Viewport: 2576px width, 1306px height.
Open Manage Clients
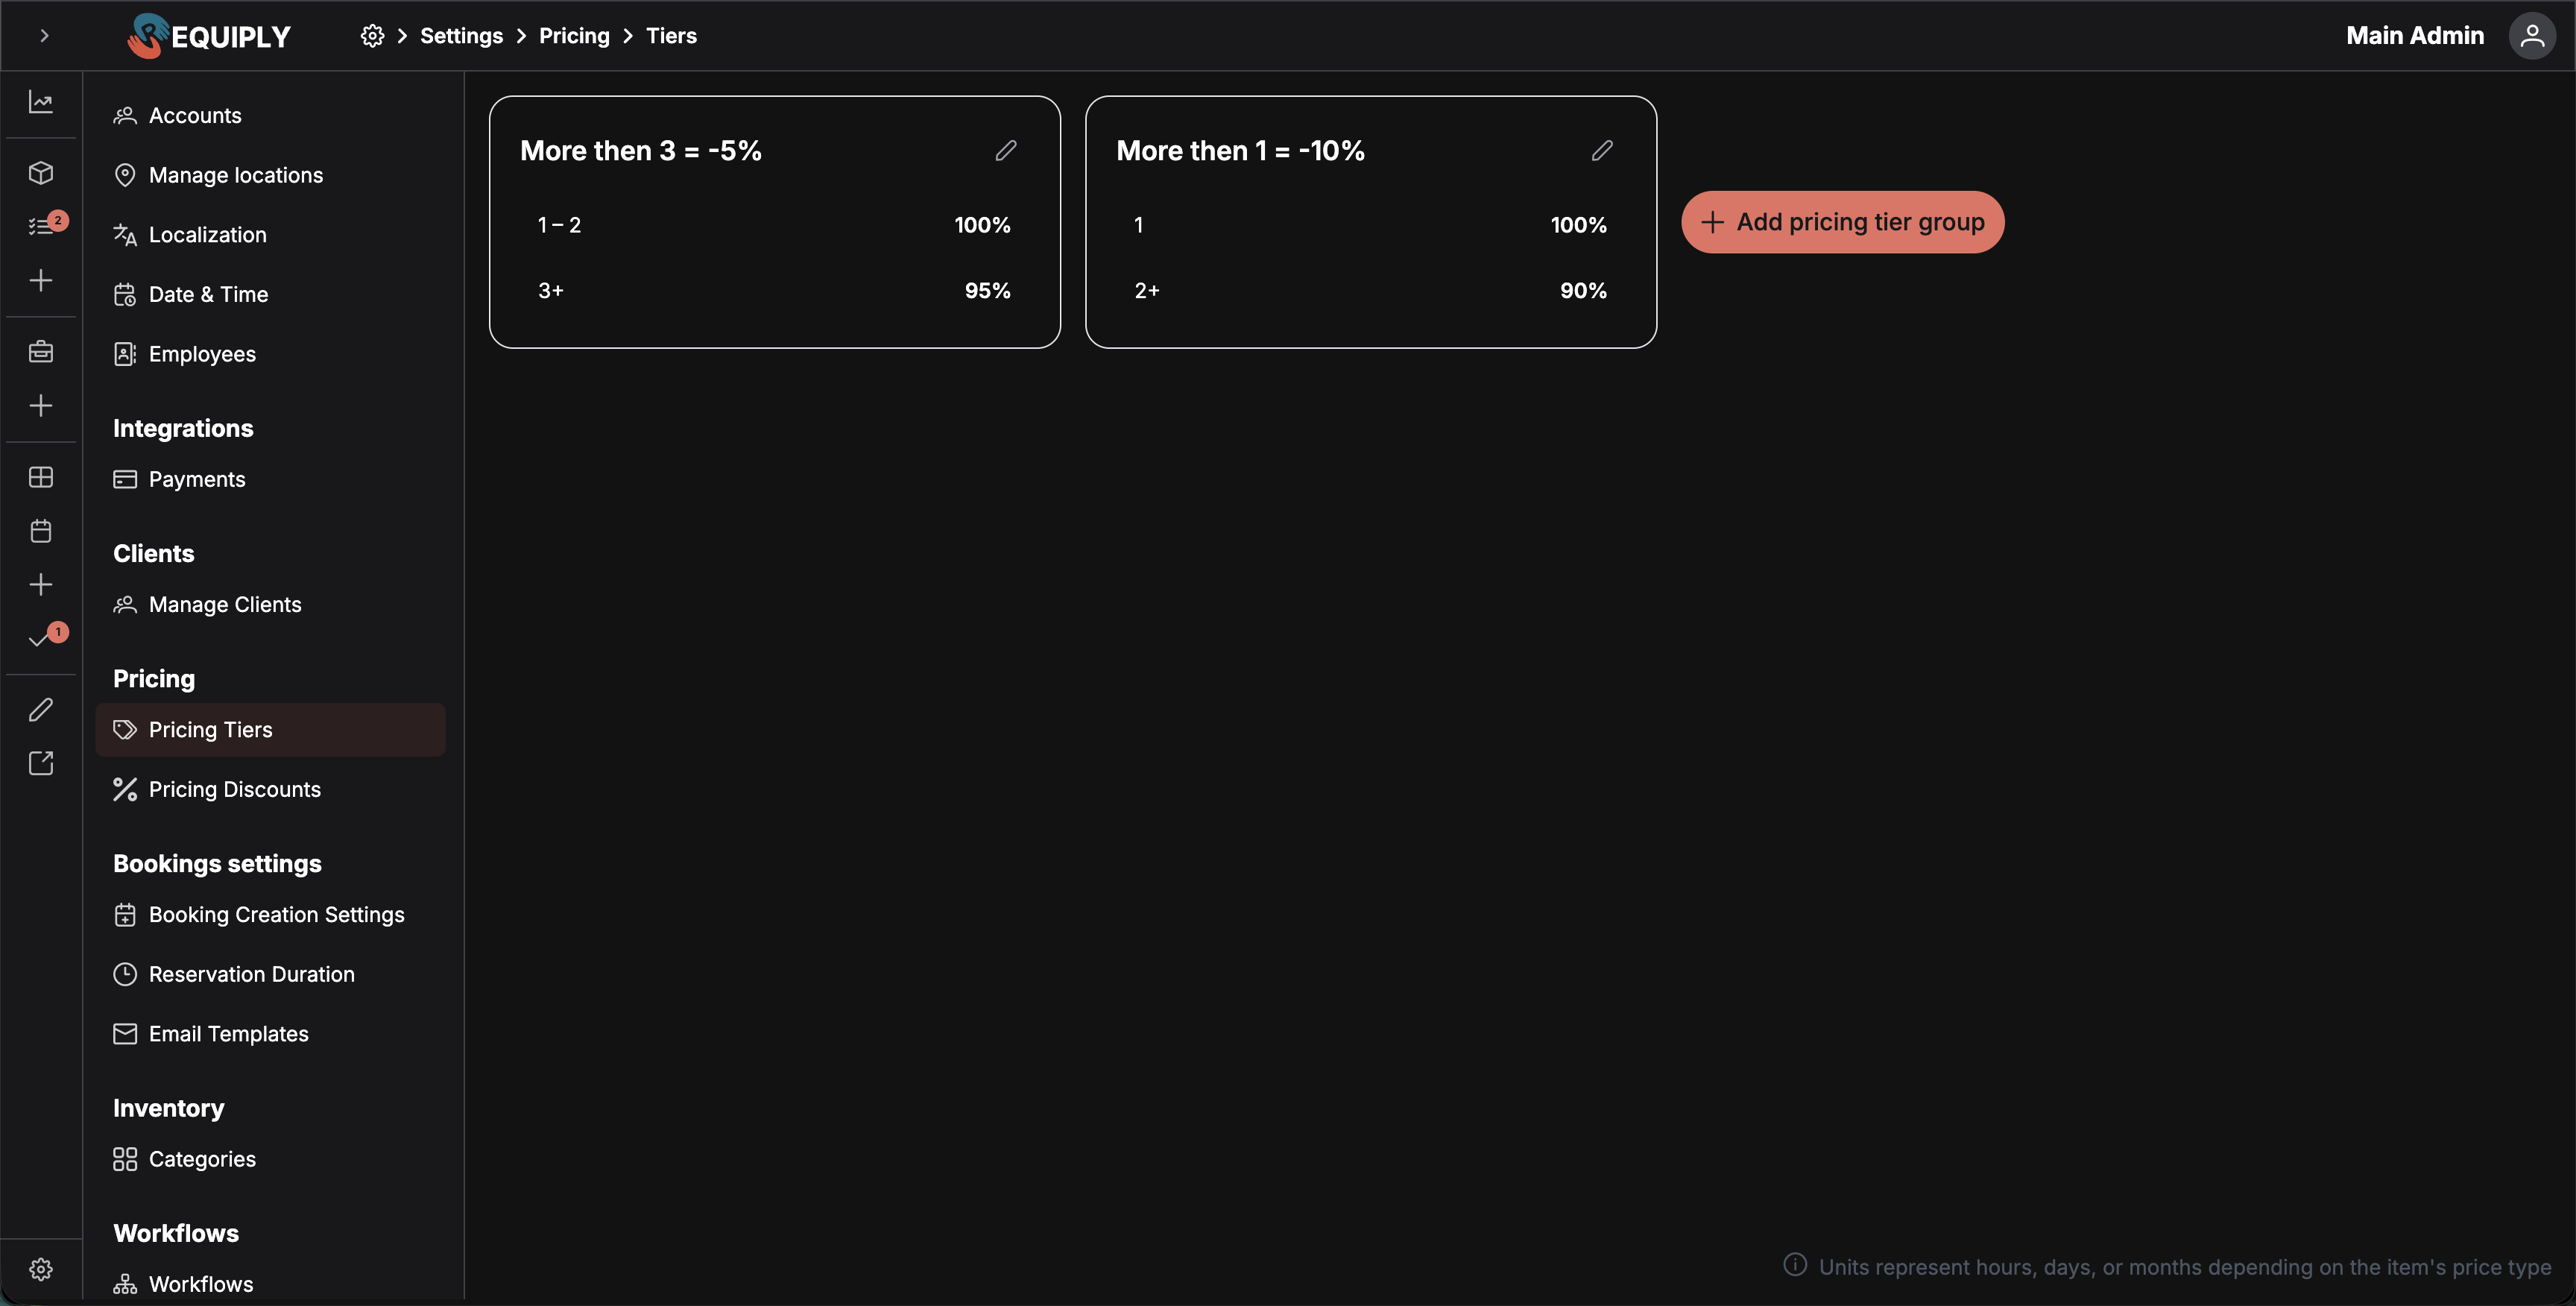click(270, 605)
